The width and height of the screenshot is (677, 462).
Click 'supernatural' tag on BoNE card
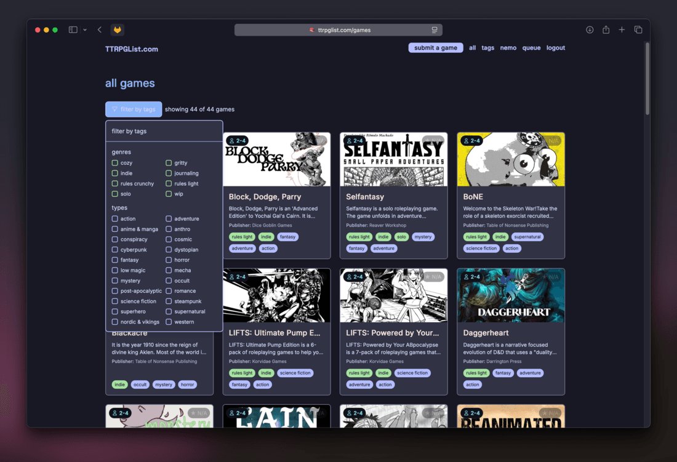coord(527,237)
